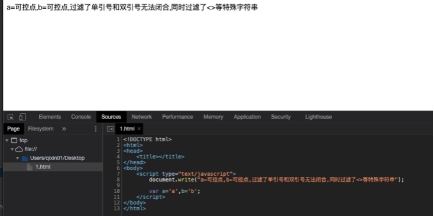Switch to the Filesystem navigator tab
This screenshot has width=434, height=216.
tap(41, 129)
